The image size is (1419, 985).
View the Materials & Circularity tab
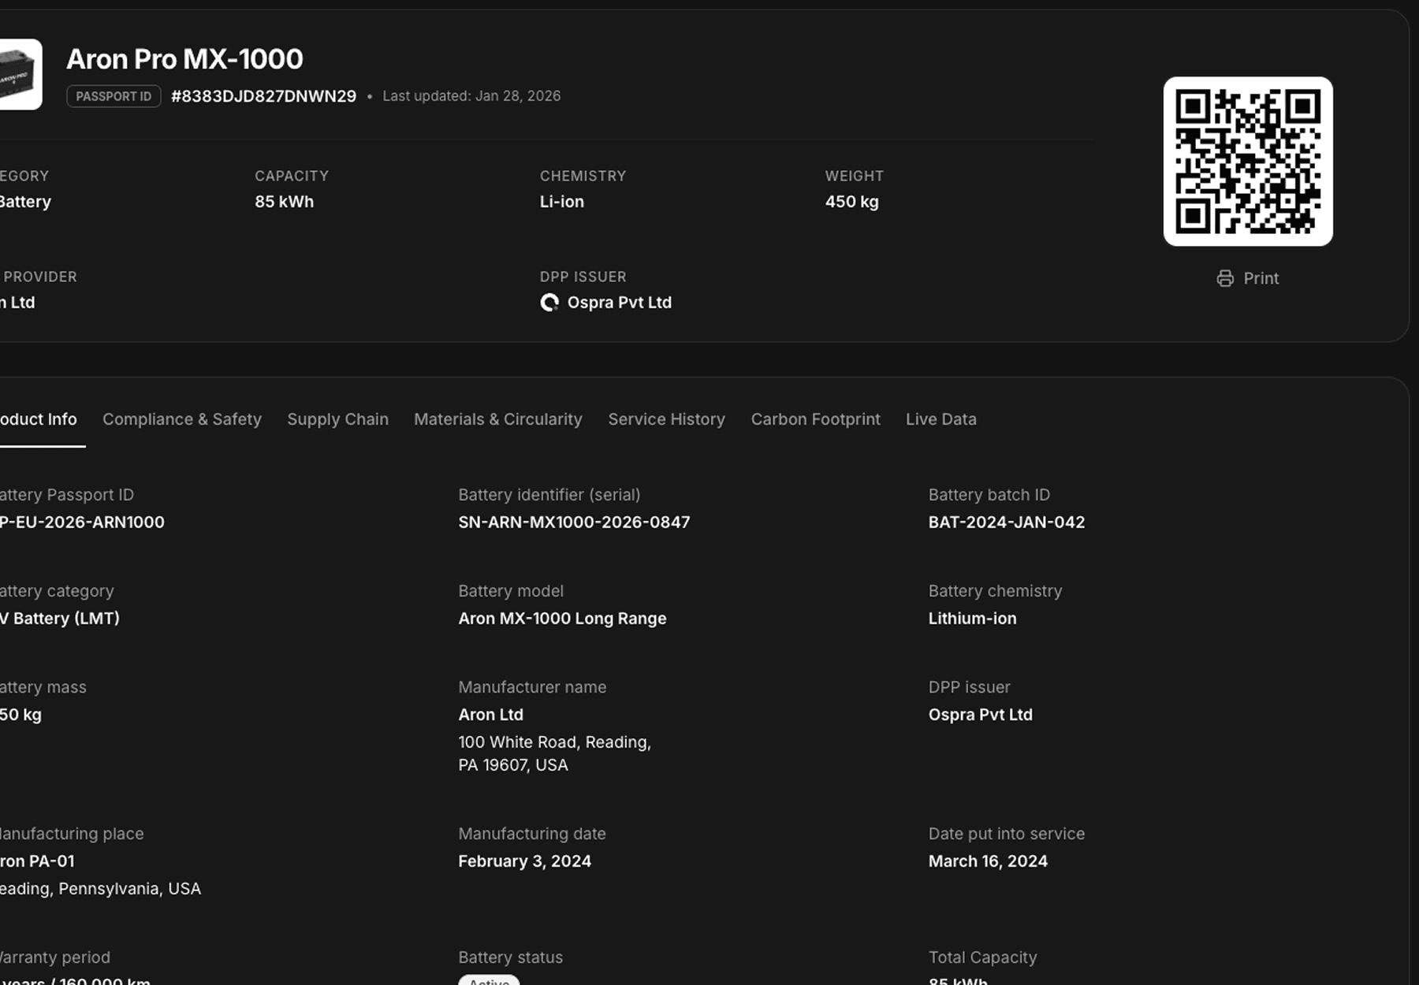497,419
